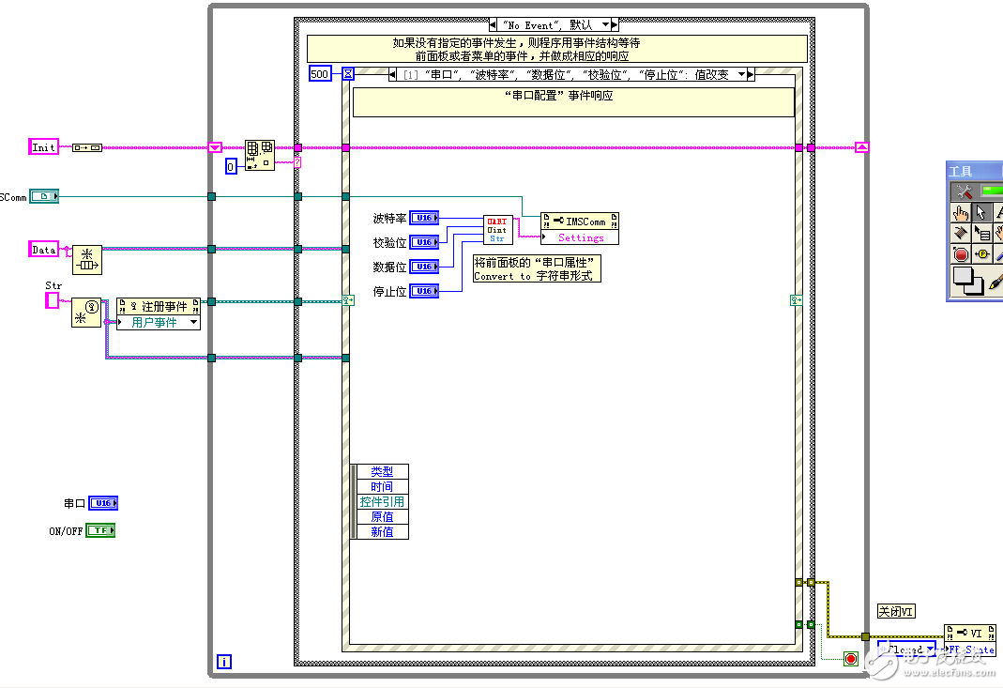
Task: Click the ON/OFF boolean TF terminal
Action: pyautogui.click(x=100, y=530)
